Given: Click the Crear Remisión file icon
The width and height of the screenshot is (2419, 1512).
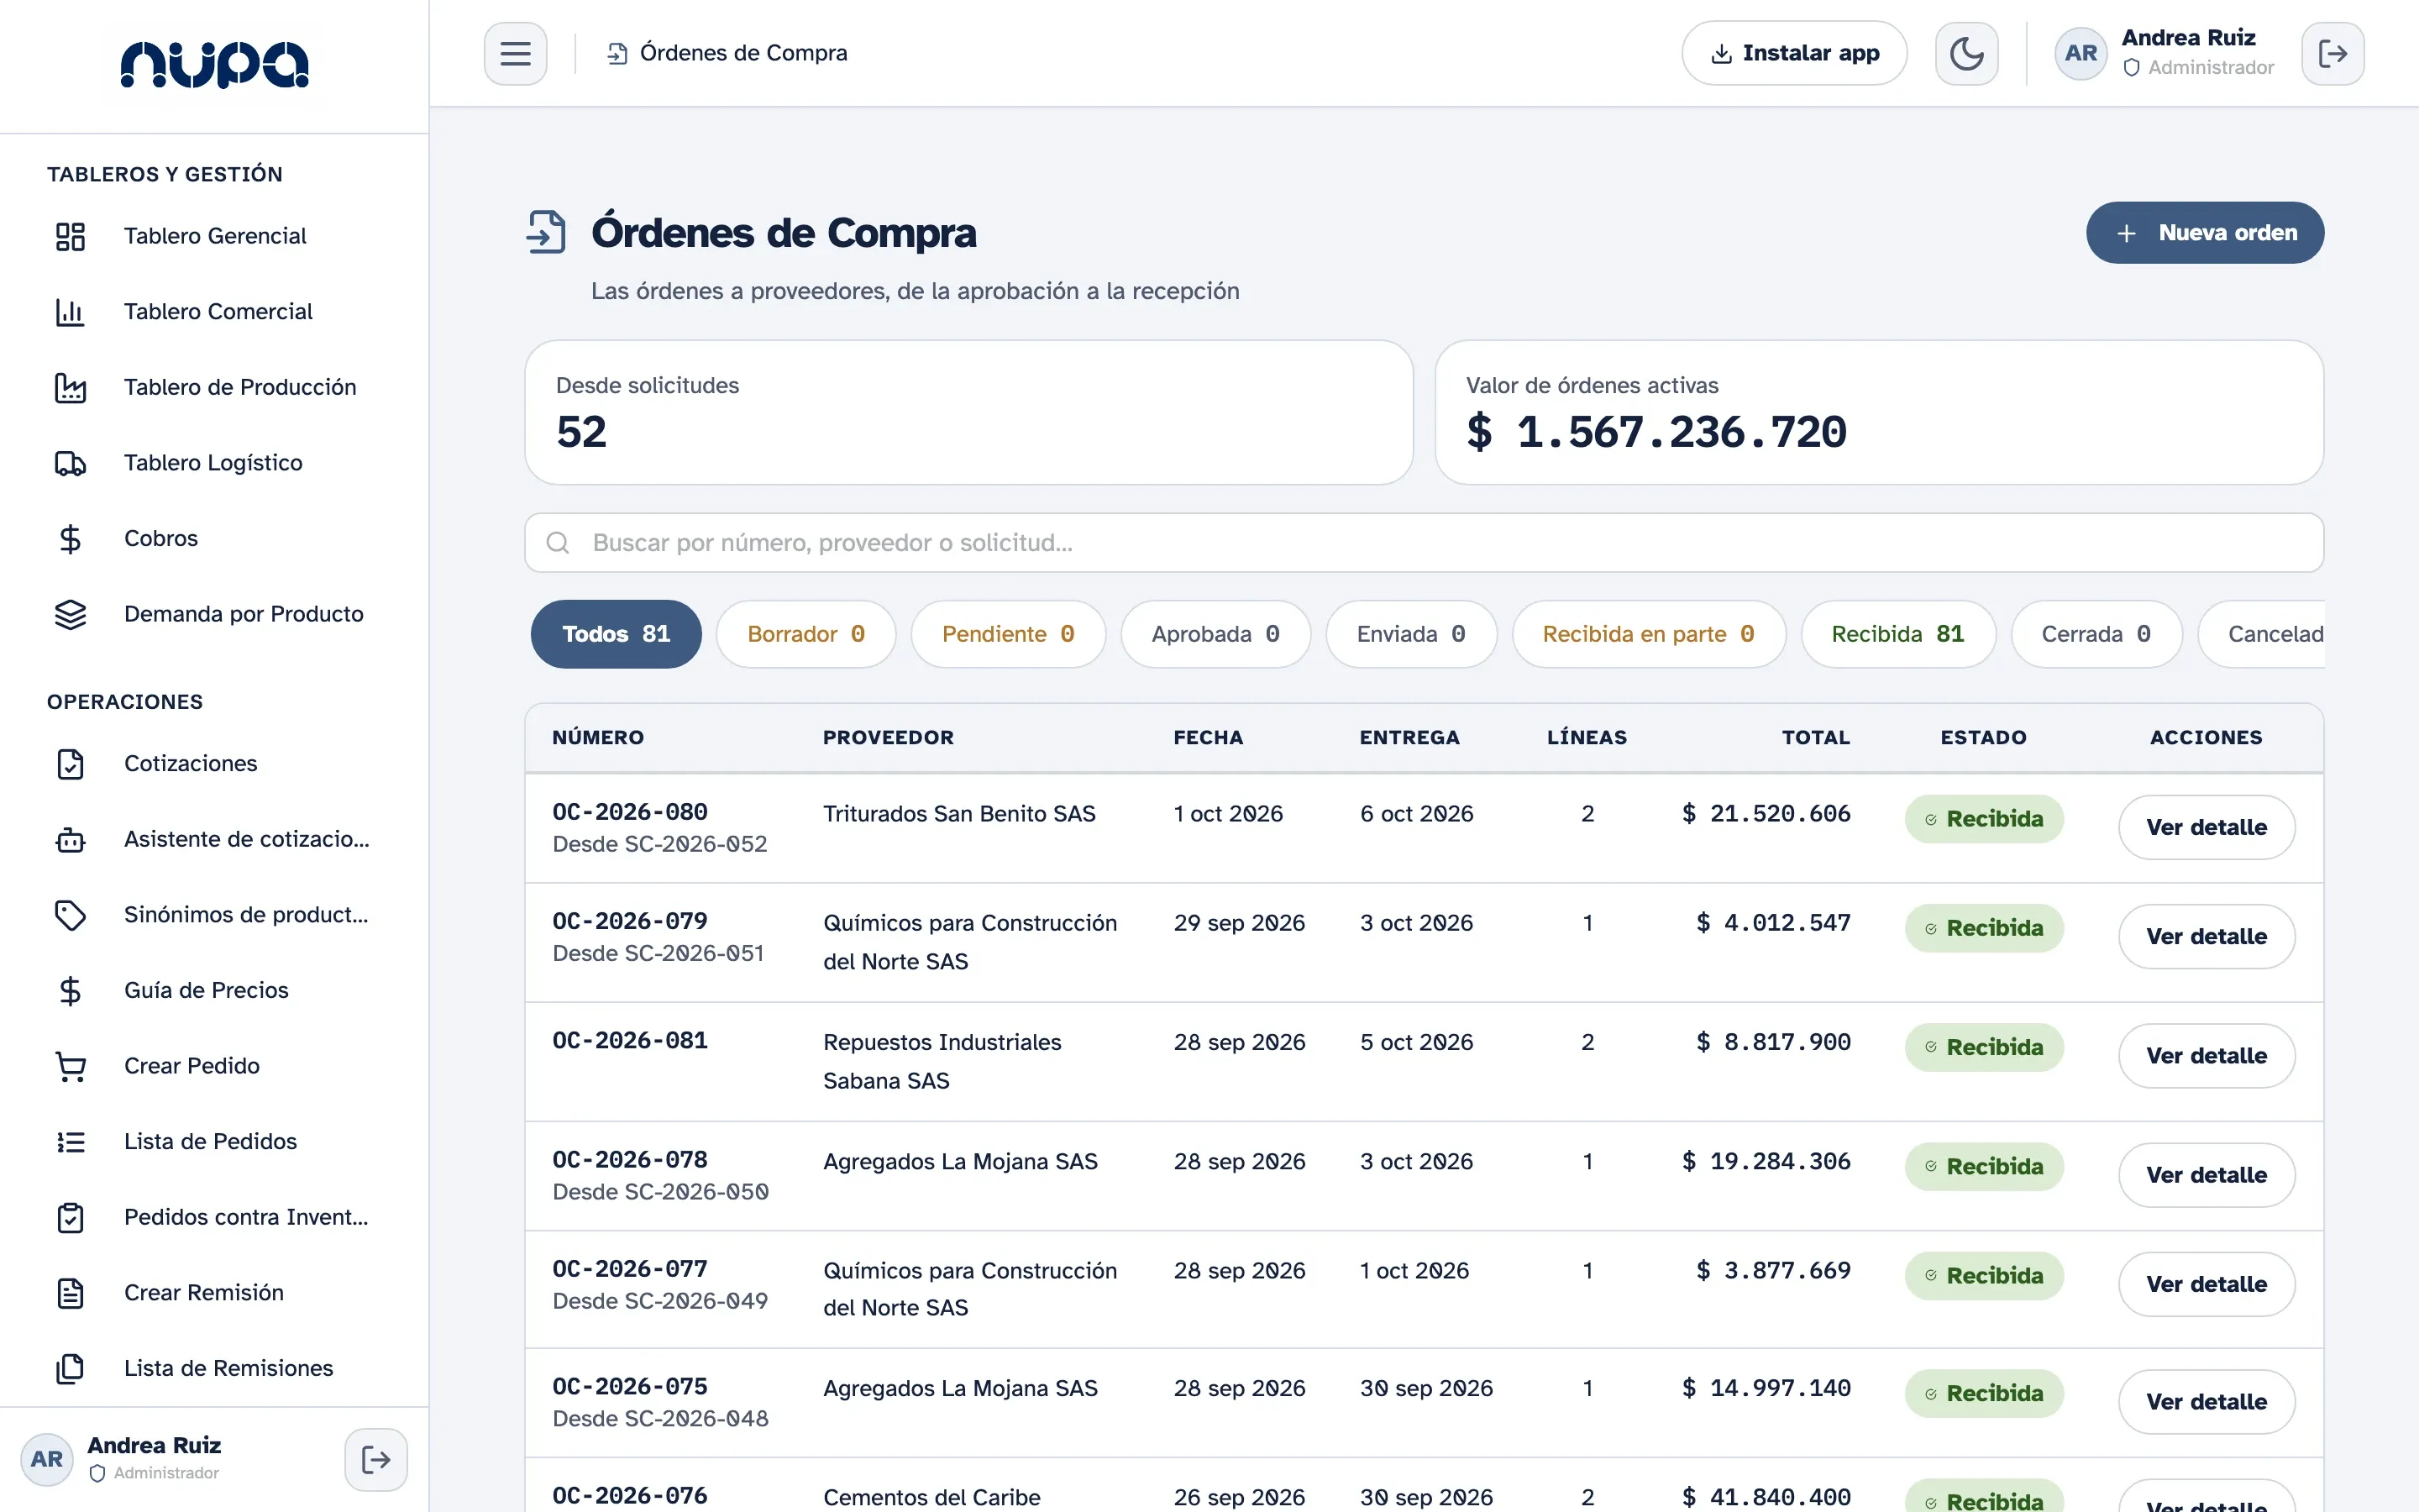Looking at the screenshot, I should pos(70,1293).
